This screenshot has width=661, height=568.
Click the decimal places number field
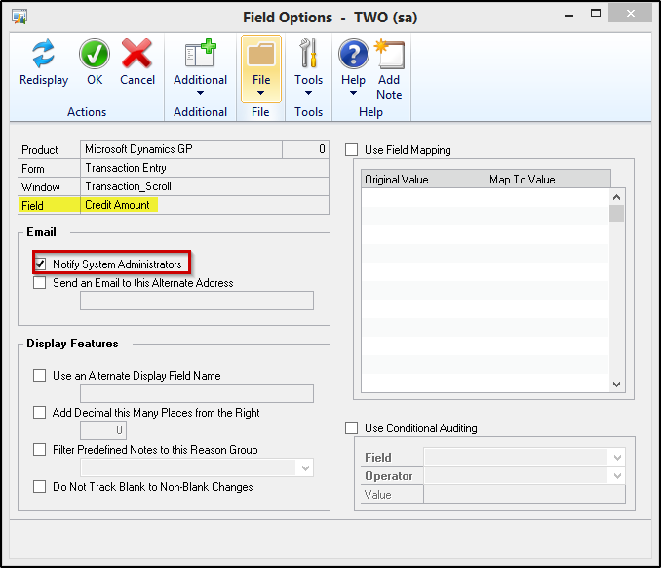pyautogui.click(x=103, y=430)
